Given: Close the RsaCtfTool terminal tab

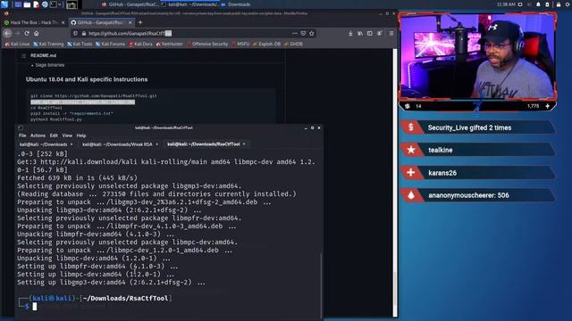Looking at the screenshot, I should 244,144.
